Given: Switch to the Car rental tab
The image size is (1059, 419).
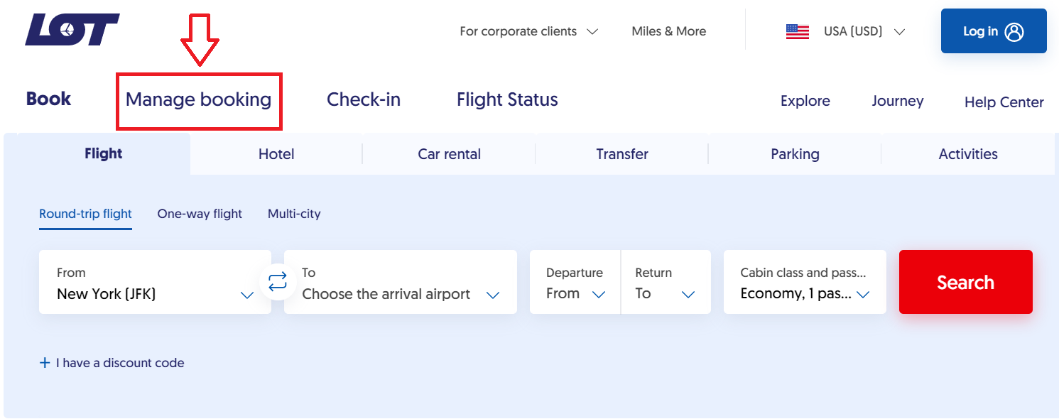Looking at the screenshot, I should point(449,154).
